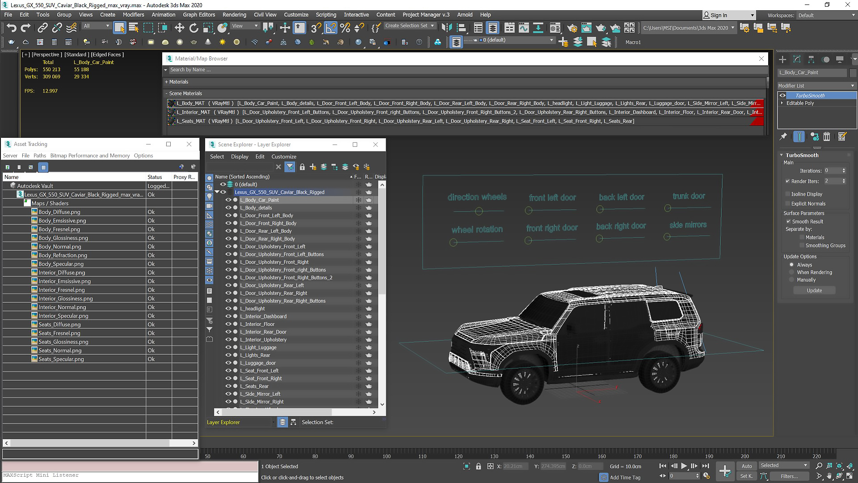
Task: Click the Key Filters button
Action: (x=789, y=476)
